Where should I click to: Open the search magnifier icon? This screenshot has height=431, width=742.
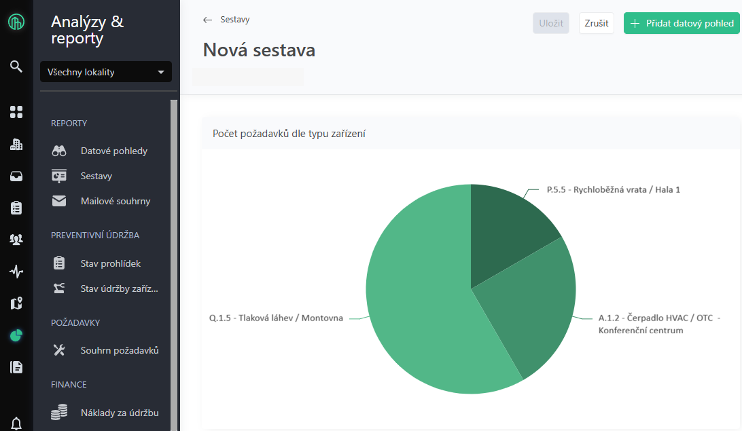coord(16,66)
